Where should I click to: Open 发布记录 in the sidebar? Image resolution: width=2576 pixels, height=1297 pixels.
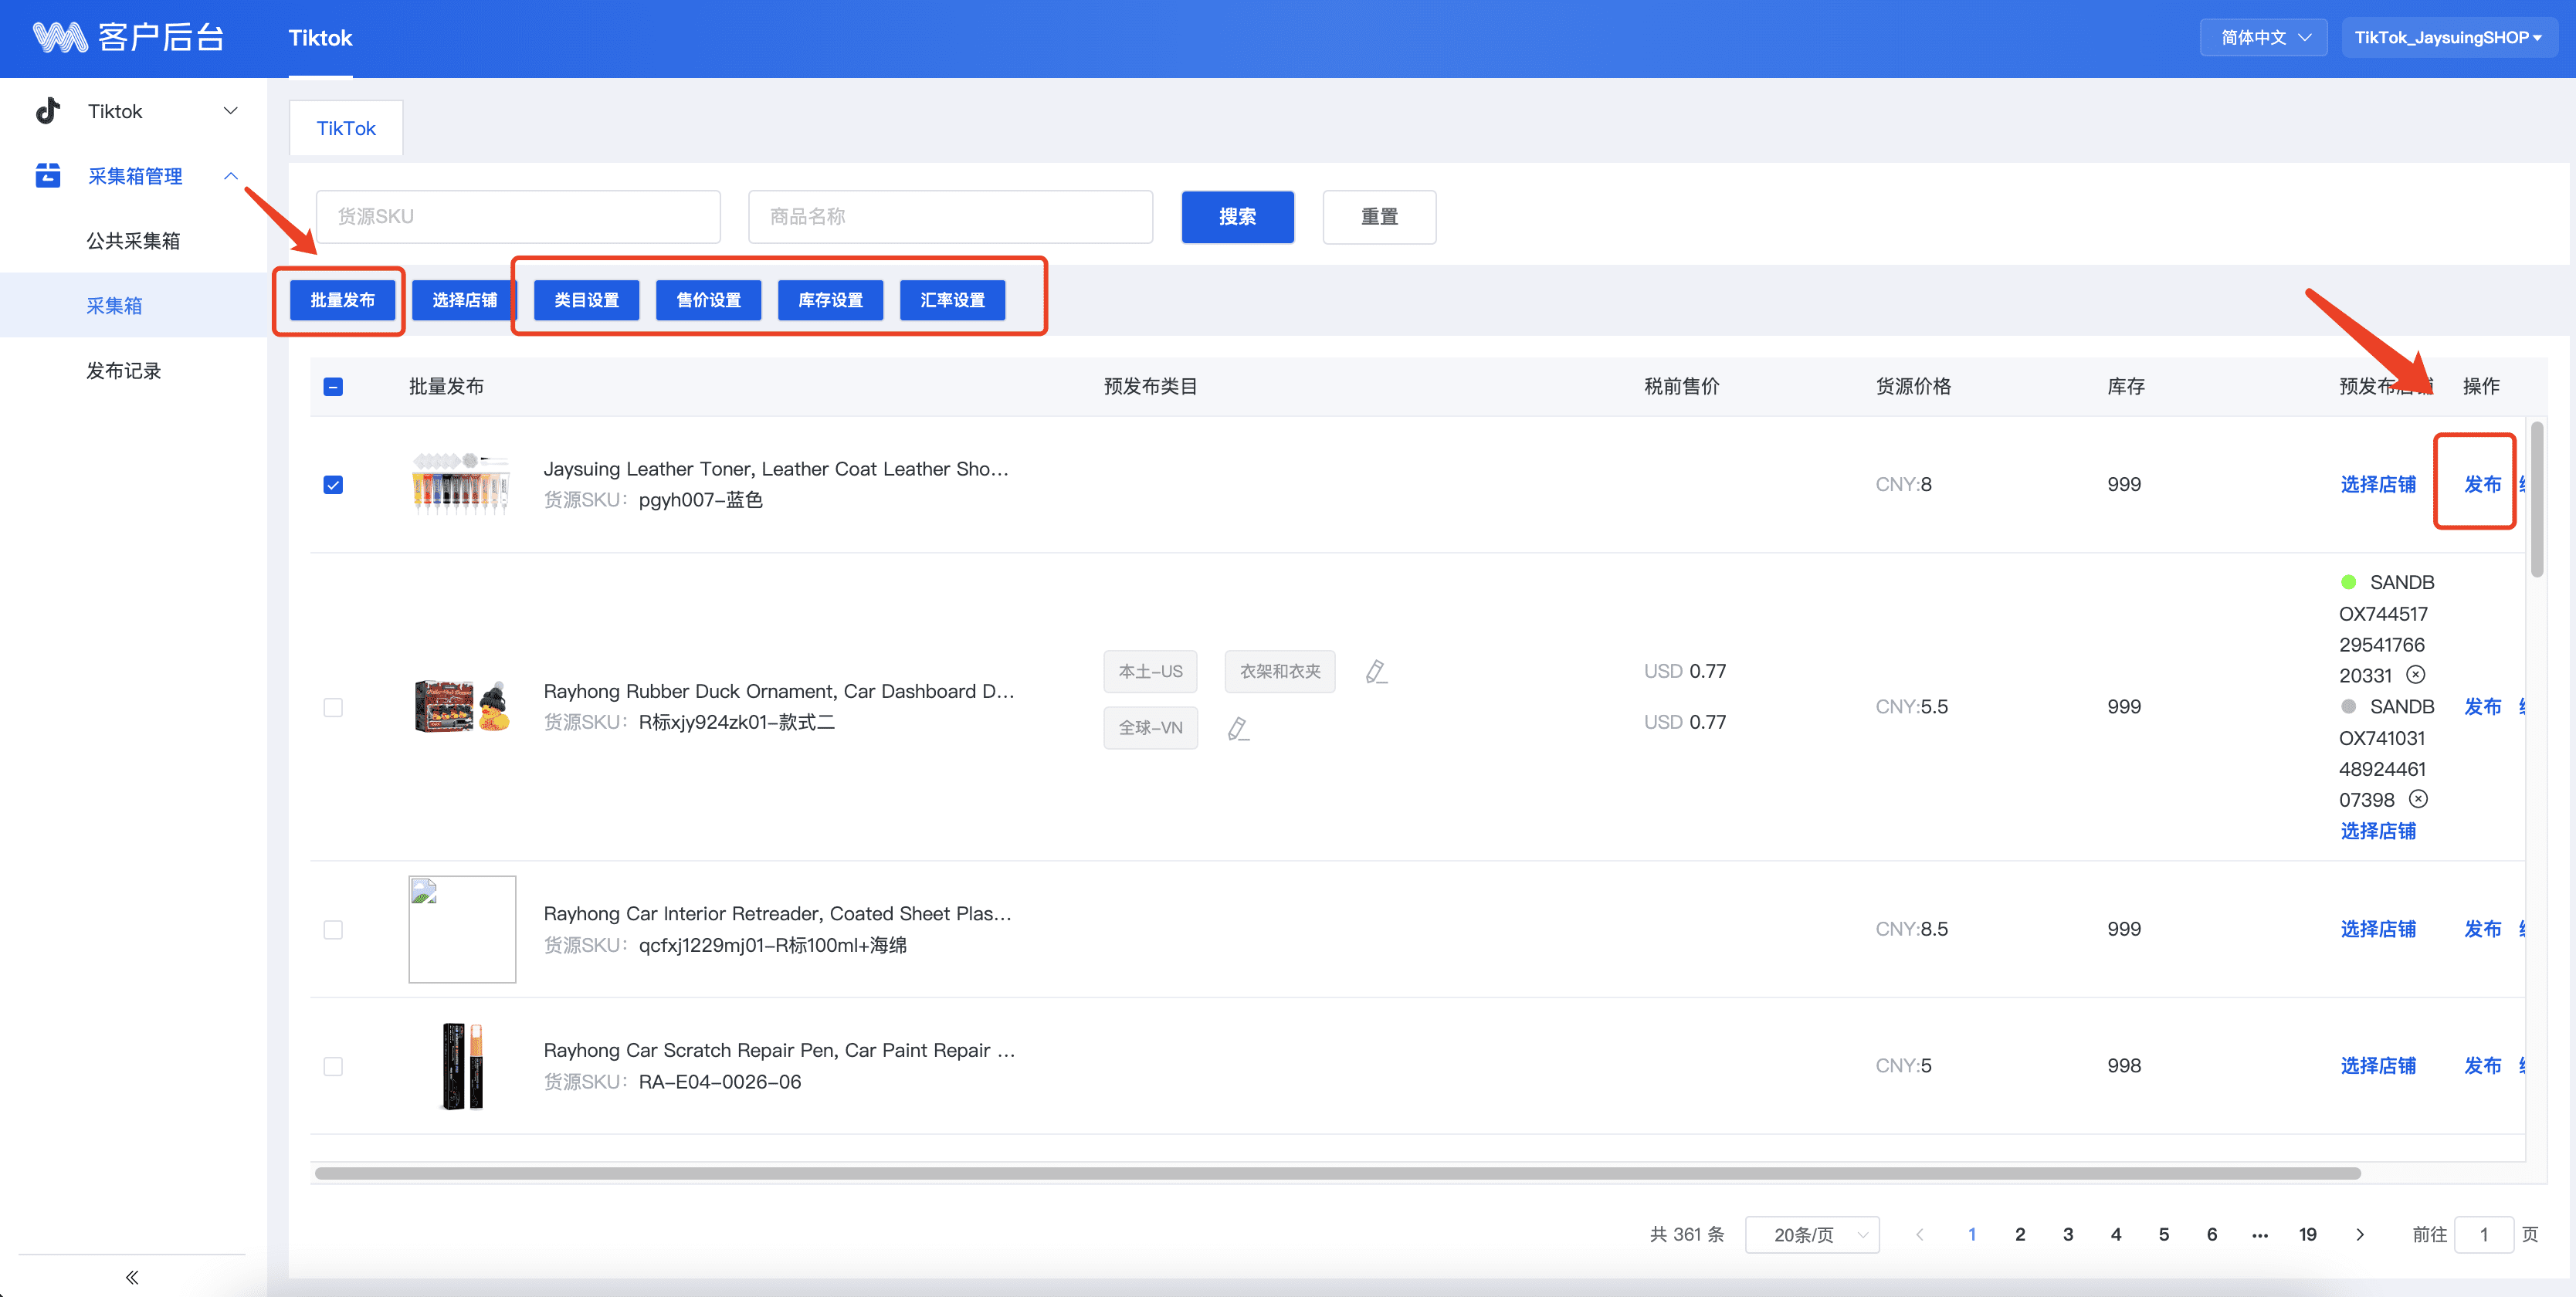[x=124, y=371]
